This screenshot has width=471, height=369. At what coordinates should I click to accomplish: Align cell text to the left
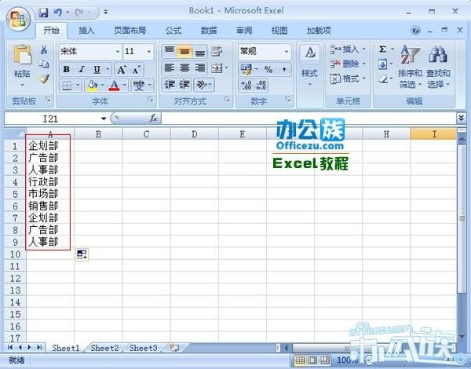[170, 68]
